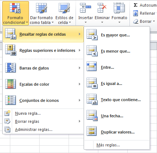This screenshot has width=157, height=153.
Task: Click the Es menor que rule icon
Action: click(92, 51)
